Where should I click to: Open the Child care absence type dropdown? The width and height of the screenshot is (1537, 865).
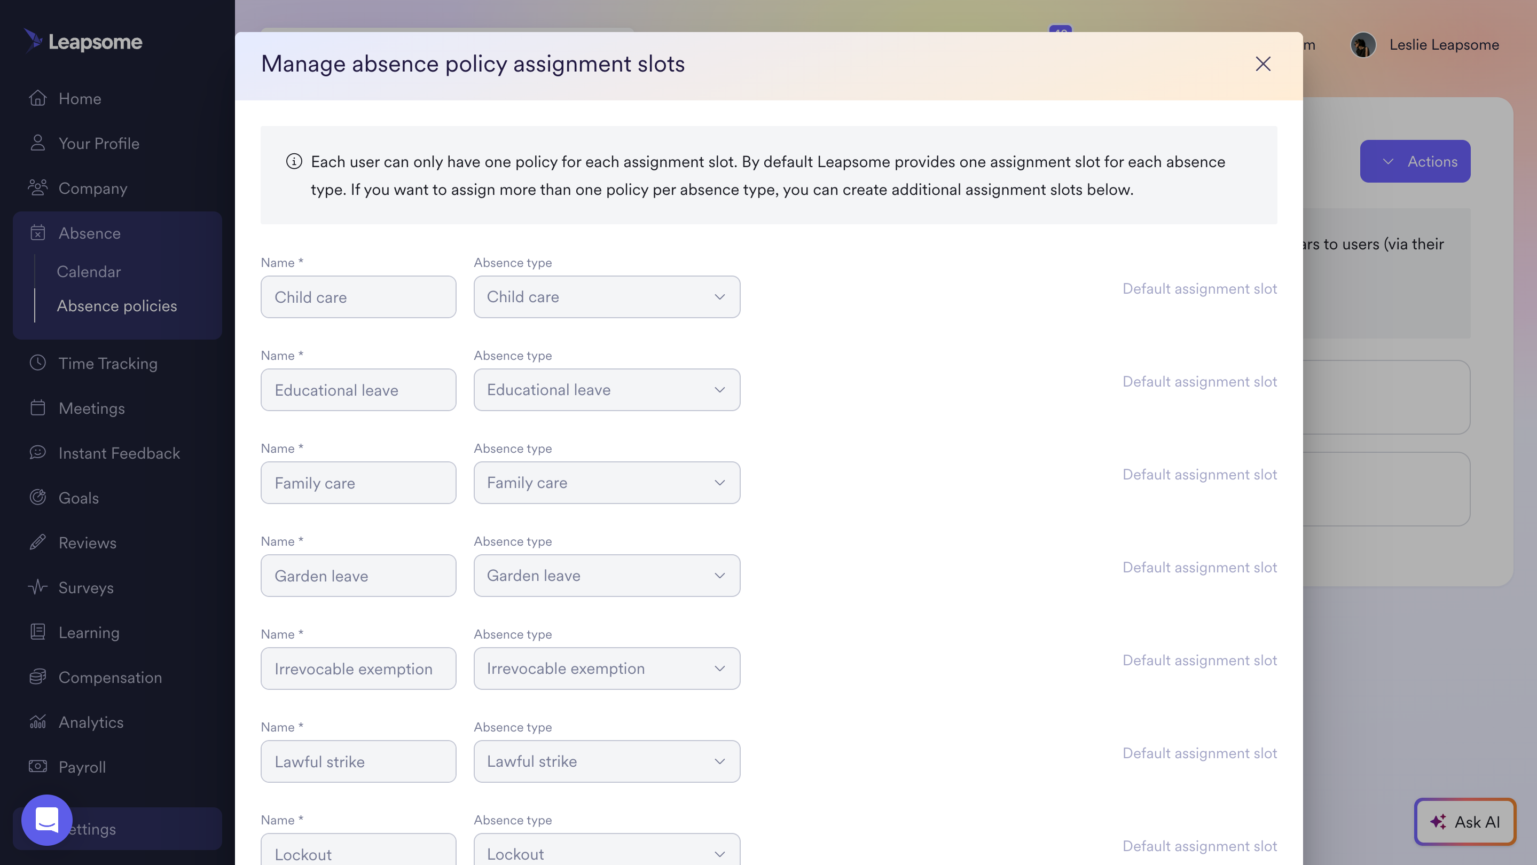point(606,296)
